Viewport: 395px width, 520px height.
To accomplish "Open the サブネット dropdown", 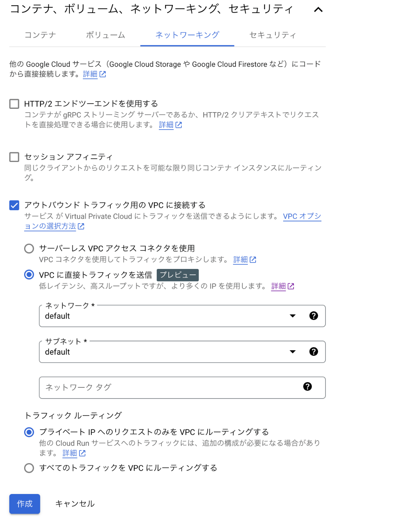I will [x=182, y=352].
